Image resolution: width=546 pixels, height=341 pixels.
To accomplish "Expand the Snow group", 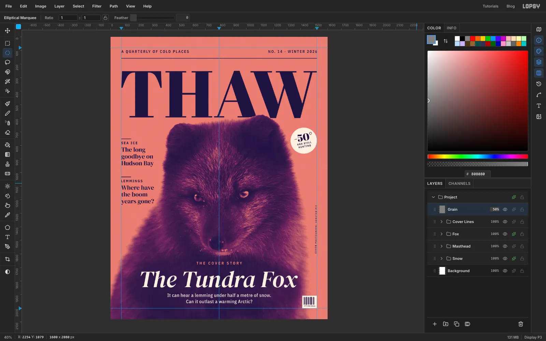I will pyautogui.click(x=442, y=258).
